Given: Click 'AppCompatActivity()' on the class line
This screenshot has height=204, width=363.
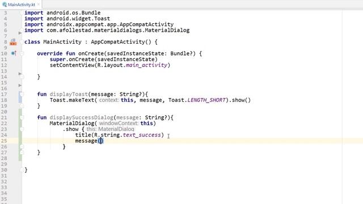Looking at the screenshot, I should (121, 42).
